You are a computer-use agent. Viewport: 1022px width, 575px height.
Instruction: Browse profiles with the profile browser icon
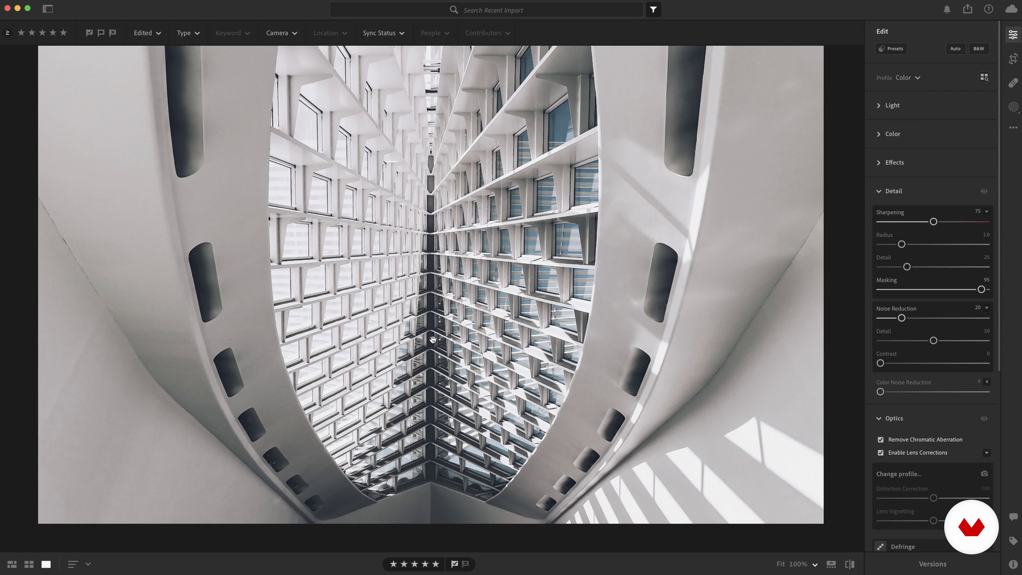[984, 77]
